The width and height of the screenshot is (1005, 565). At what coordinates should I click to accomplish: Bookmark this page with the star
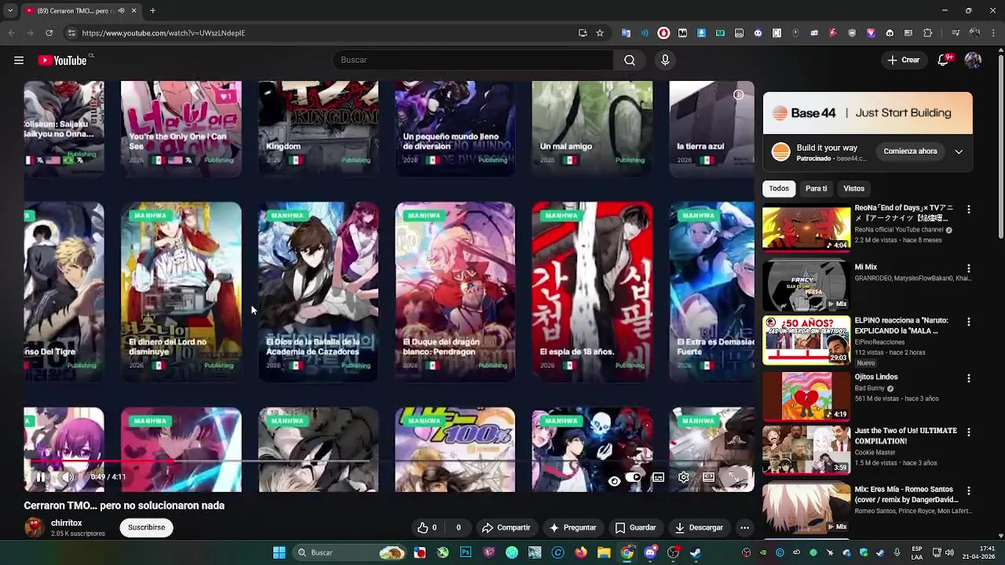[x=600, y=33]
